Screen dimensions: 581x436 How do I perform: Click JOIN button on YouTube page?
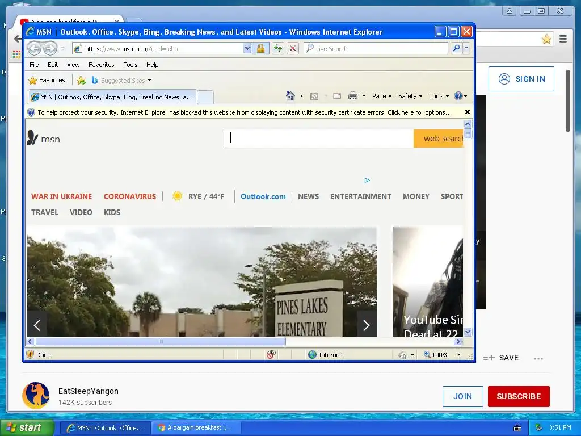(x=463, y=396)
